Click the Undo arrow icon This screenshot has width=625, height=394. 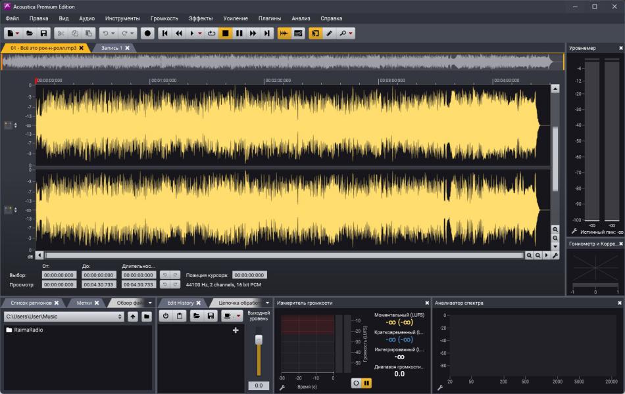coord(105,33)
